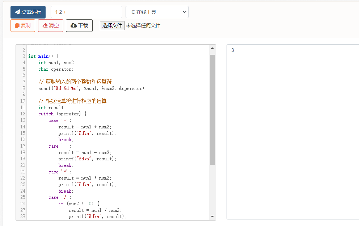This screenshot has height=226, width=359.
Task: Click the 下载 download button
Action: [79, 25]
